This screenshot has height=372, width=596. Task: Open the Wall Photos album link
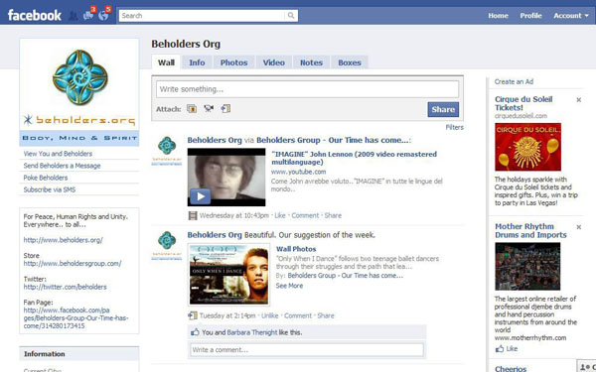coord(296,249)
